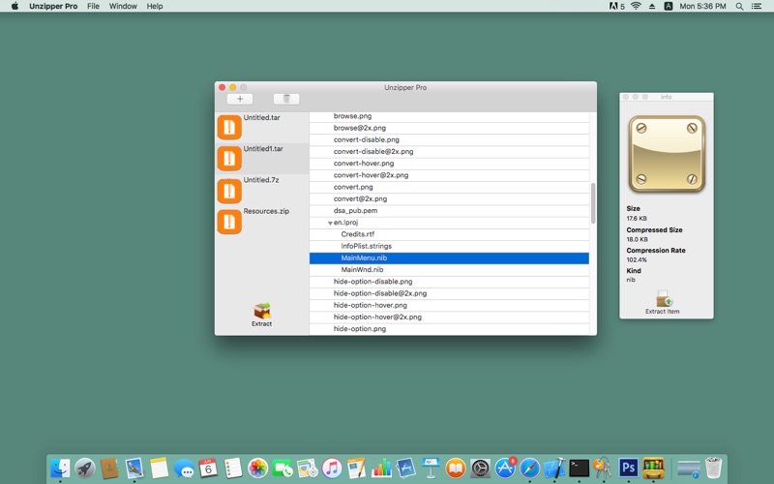Click the Extract box icon in sidebar
Screen dimensions: 774x484
(x=261, y=311)
